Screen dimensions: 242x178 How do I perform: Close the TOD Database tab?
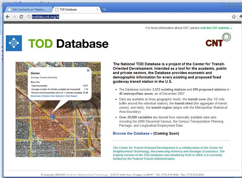pos(97,9)
